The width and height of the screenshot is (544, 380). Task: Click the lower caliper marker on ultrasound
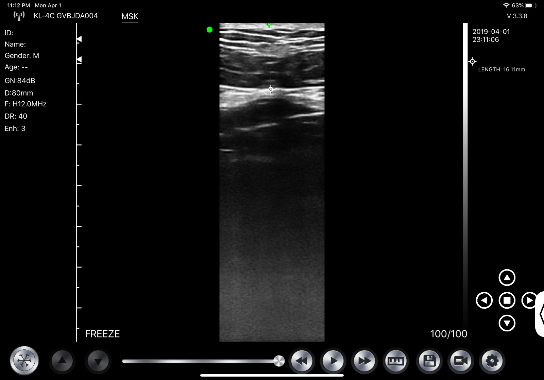[271, 89]
